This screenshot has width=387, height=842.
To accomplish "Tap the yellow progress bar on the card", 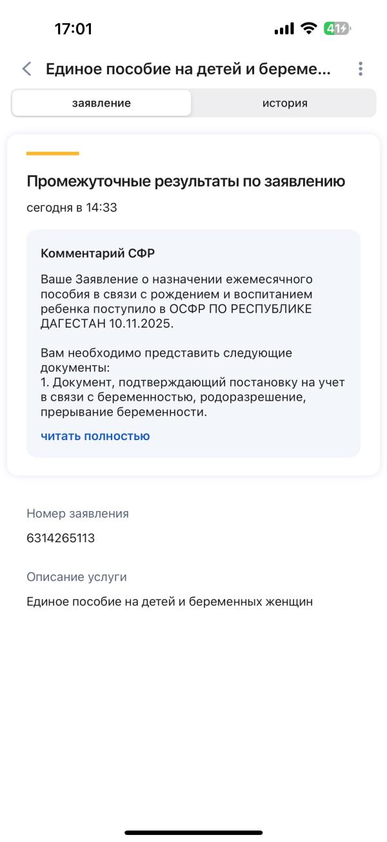I will coord(52,154).
